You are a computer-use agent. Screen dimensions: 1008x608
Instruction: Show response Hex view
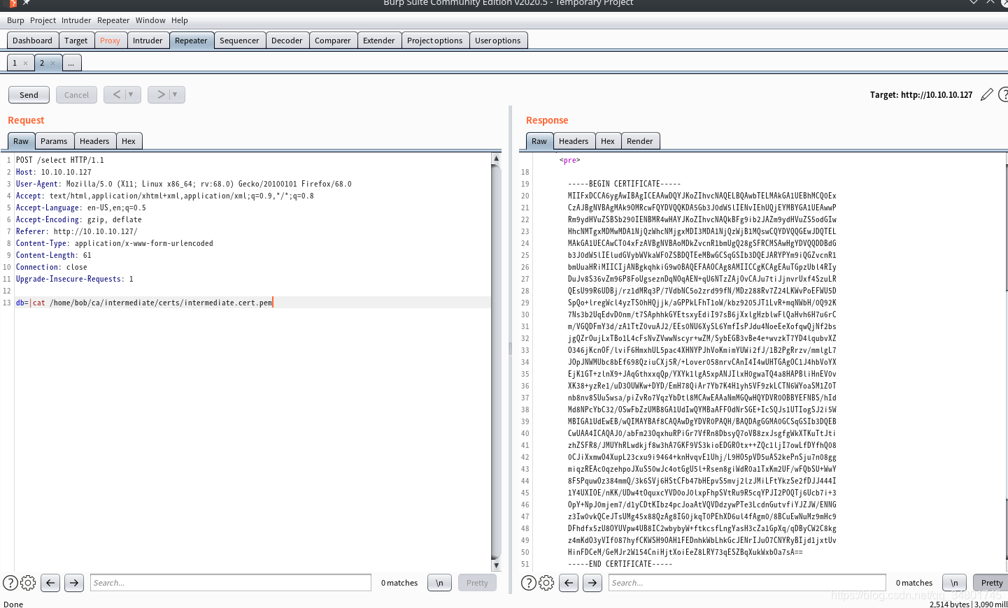tap(608, 141)
